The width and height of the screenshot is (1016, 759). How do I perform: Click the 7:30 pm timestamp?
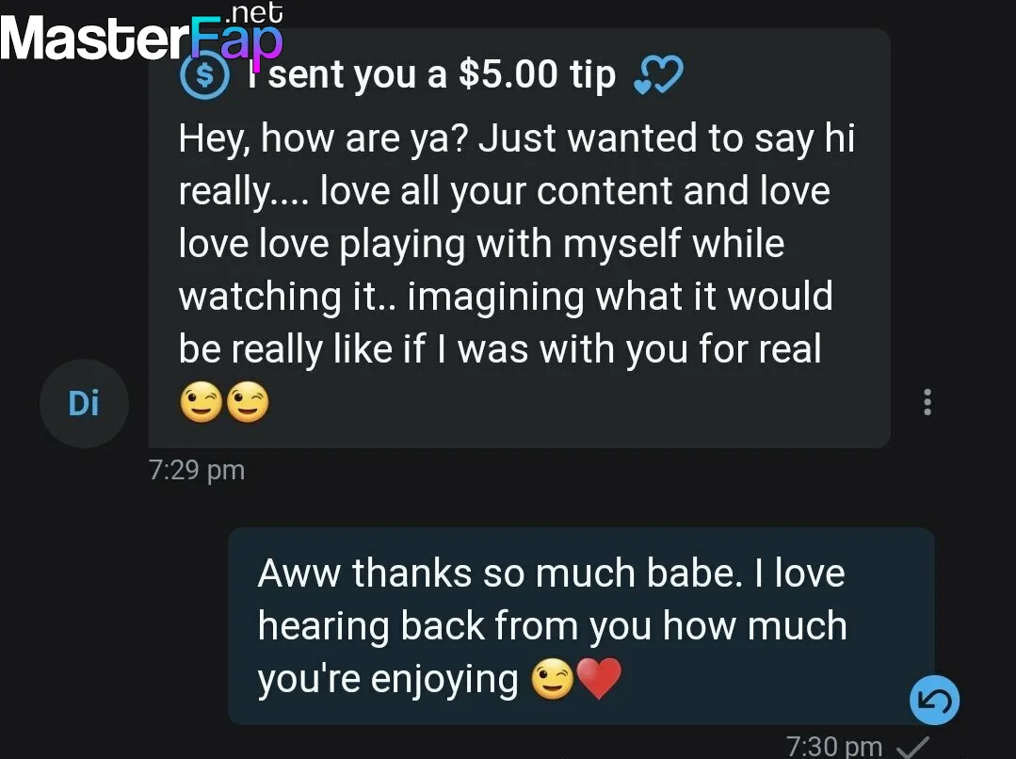point(834,746)
